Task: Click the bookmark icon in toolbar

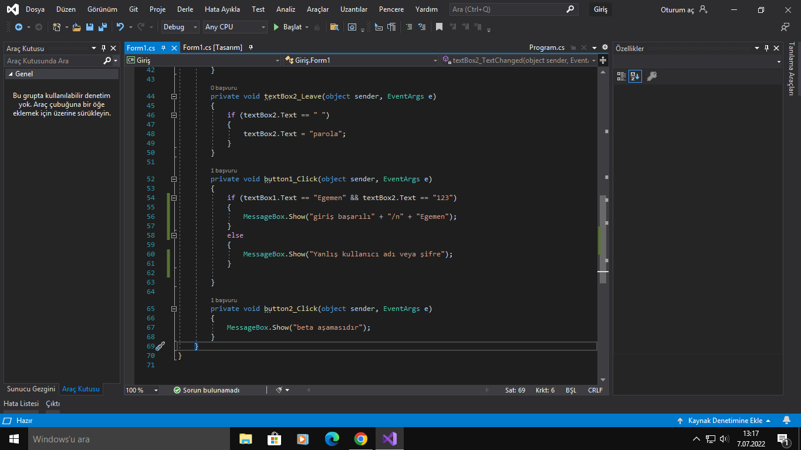Action: tap(439, 27)
